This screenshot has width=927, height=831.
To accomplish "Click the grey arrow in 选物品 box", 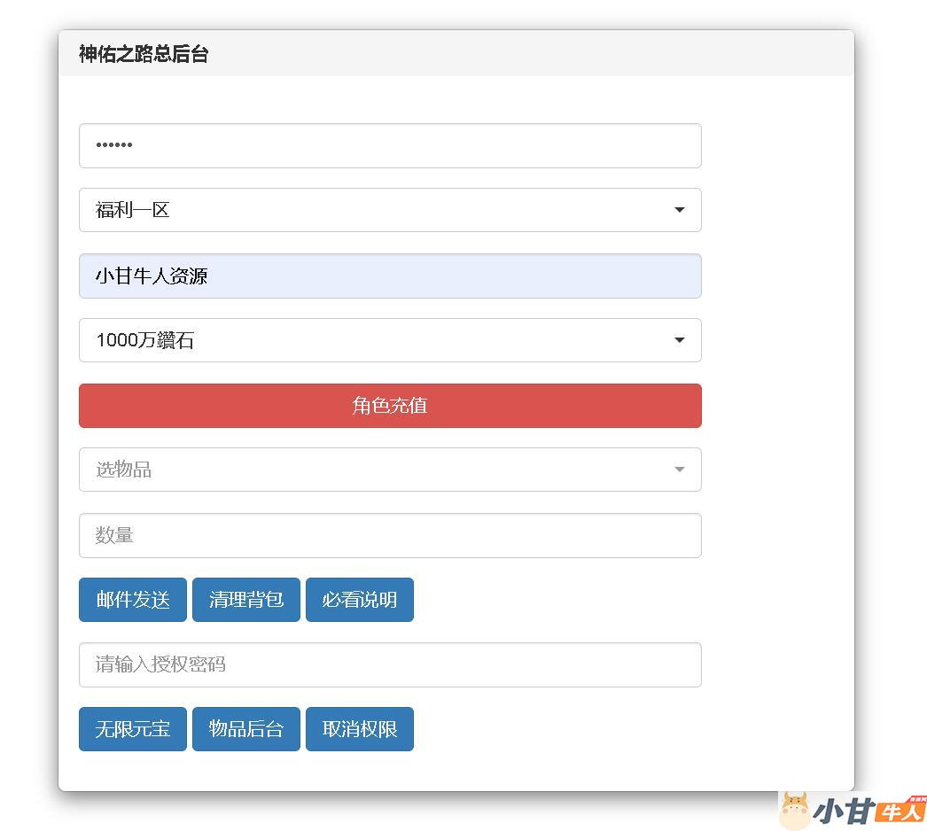I will pos(679,470).
